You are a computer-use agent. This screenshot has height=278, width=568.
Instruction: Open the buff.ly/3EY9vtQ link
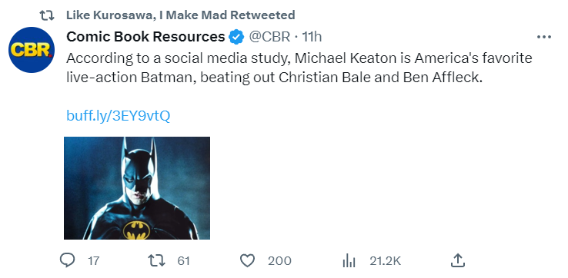(118, 116)
